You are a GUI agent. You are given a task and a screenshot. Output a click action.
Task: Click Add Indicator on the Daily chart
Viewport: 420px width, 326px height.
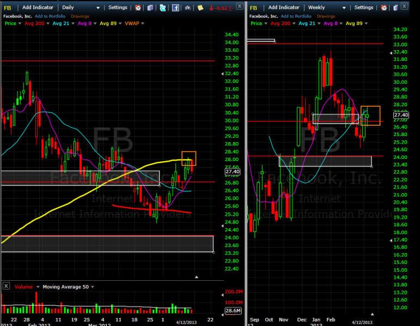(x=38, y=8)
